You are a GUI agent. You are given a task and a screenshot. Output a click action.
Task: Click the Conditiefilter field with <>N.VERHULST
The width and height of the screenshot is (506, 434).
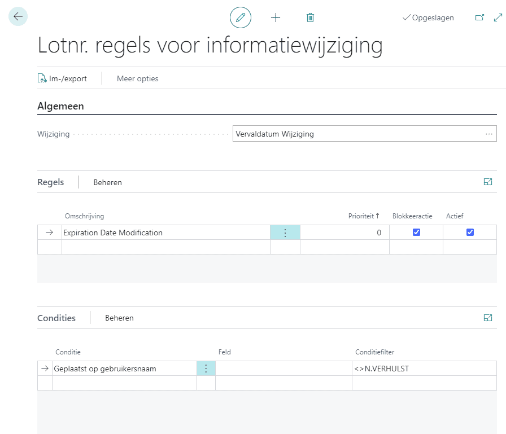click(x=424, y=369)
